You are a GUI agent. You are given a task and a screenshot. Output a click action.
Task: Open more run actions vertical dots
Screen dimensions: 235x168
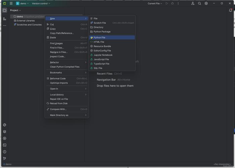click(x=178, y=3)
